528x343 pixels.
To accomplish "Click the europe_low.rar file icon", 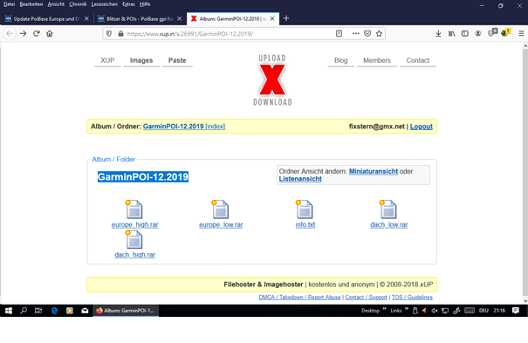I will point(221,209).
